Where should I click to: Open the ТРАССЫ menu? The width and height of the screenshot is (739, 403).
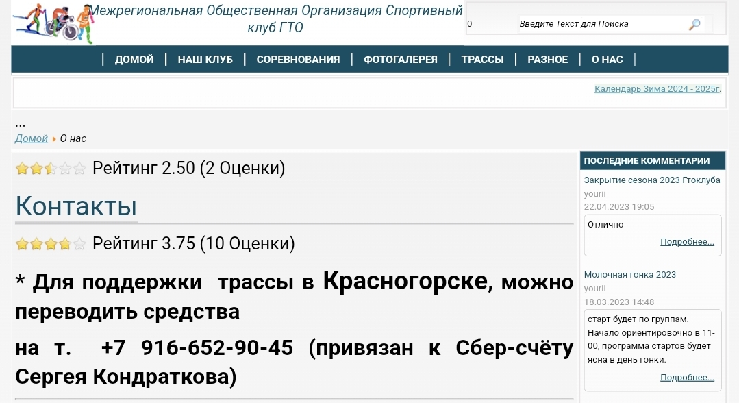tap(482, 60)
